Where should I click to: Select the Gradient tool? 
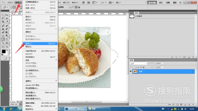pos(7,33)
